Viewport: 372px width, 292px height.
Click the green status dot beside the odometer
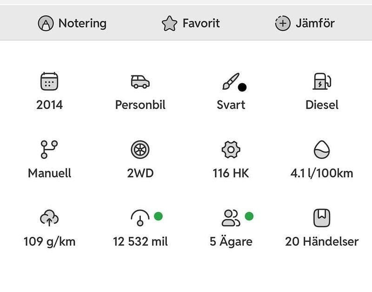(158, 214)
